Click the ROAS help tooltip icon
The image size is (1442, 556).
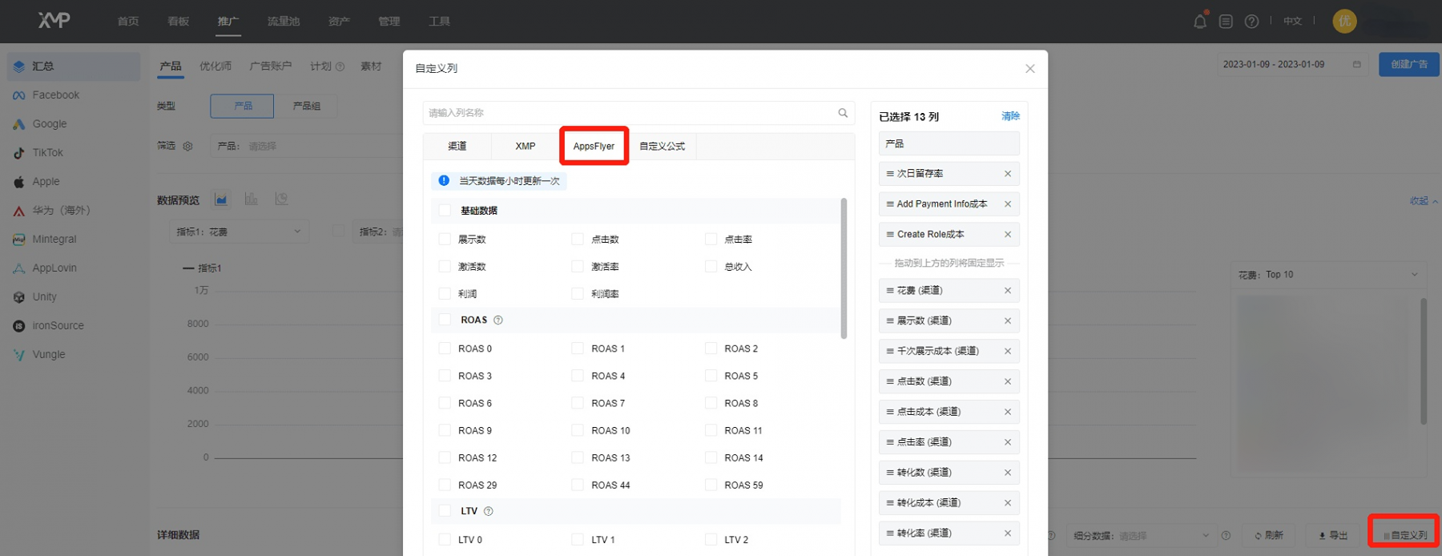pos(498,320)
